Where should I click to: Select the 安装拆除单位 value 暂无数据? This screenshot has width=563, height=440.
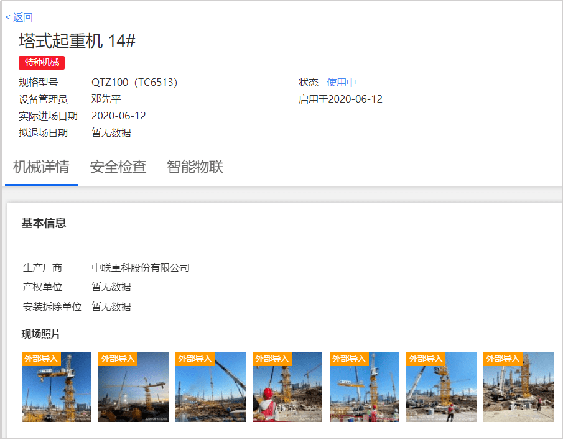(111, 306)
